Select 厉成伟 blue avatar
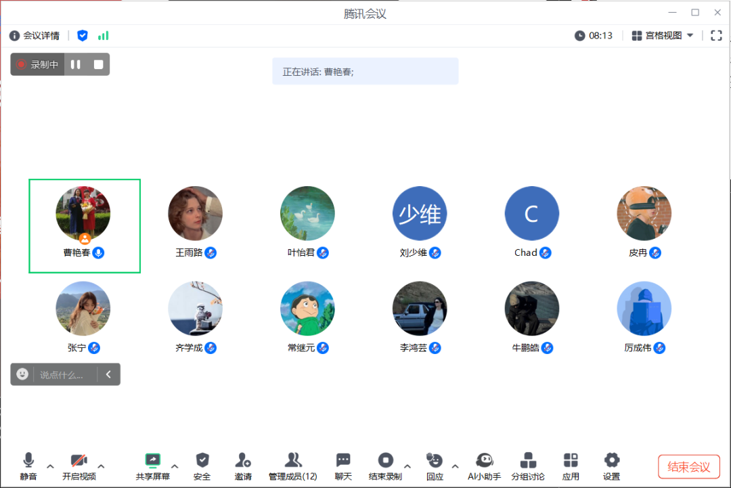Viewport: 731px width, 488px height. (644, 309)
